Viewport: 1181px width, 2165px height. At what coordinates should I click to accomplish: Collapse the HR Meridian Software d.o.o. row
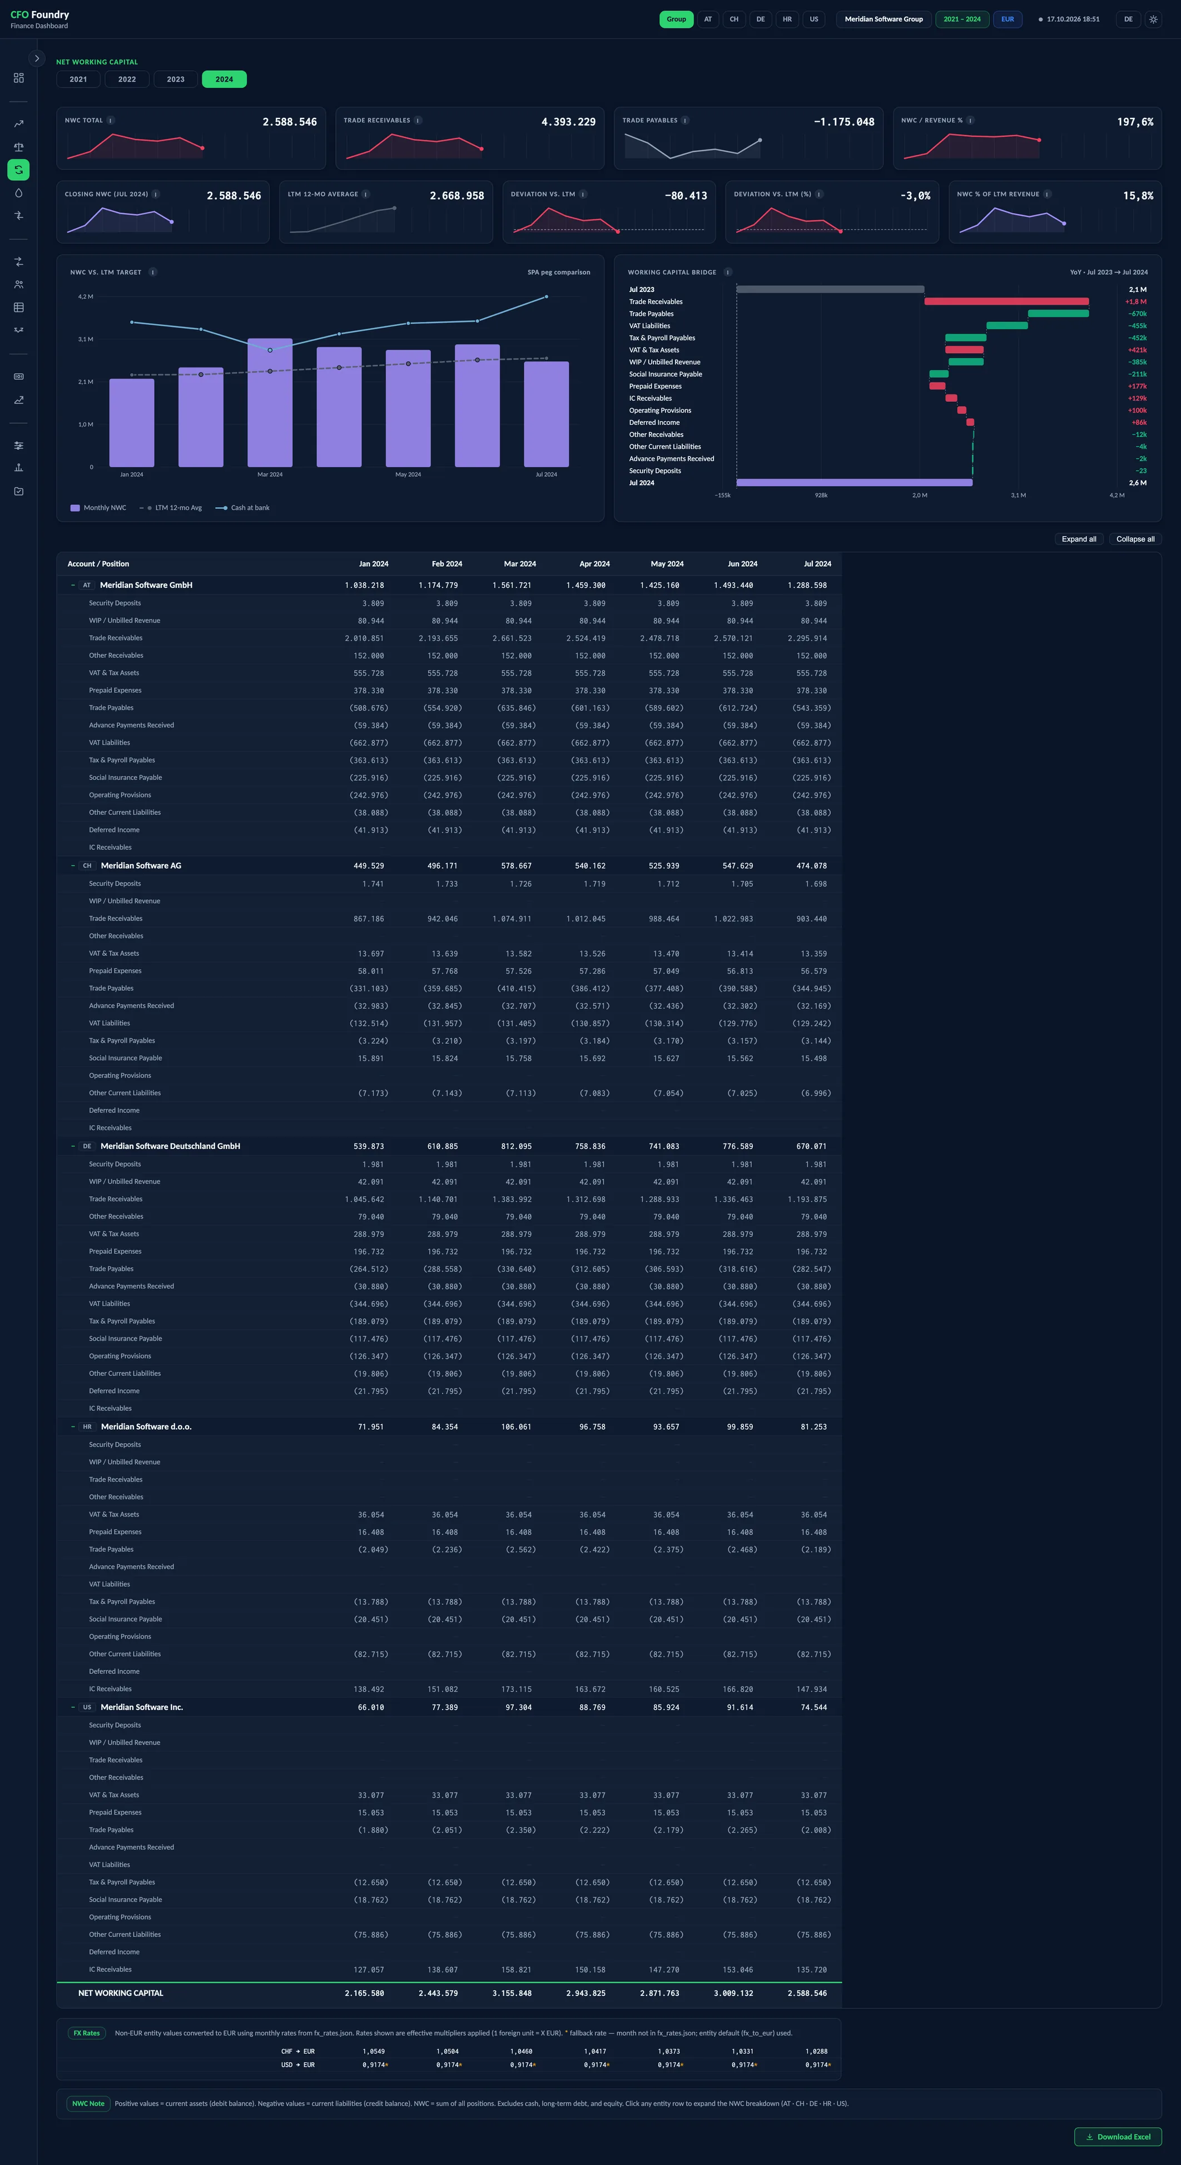click(x=73, y=1426)
